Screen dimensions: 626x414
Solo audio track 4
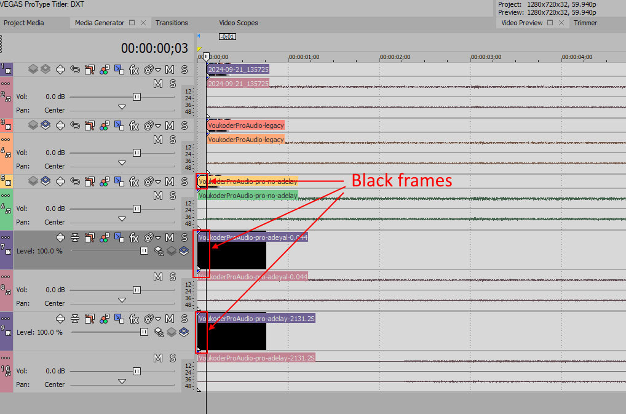173,139
